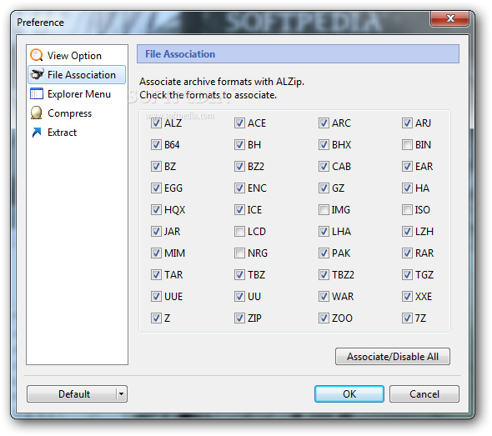Screen dimensions: 492x436
Task: Toggle the UU checkbox
Action: pos(239,297)
